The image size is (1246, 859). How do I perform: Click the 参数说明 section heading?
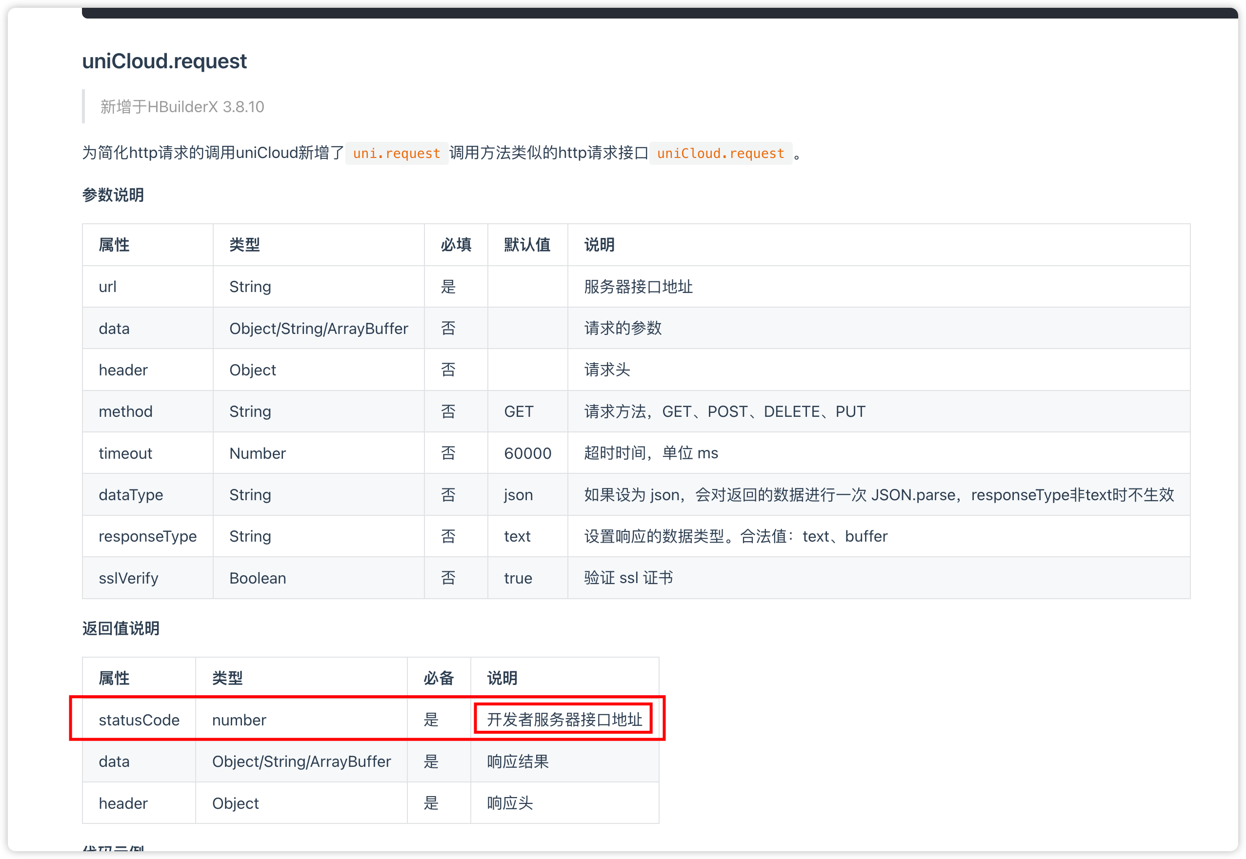point(113,195)
